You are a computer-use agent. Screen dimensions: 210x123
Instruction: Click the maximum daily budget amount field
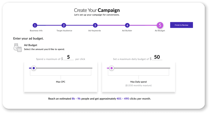(x=157, y=58)
